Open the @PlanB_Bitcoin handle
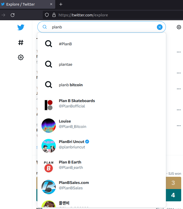The height and width of the screenshot is (209, 183). tap(72, 126)
